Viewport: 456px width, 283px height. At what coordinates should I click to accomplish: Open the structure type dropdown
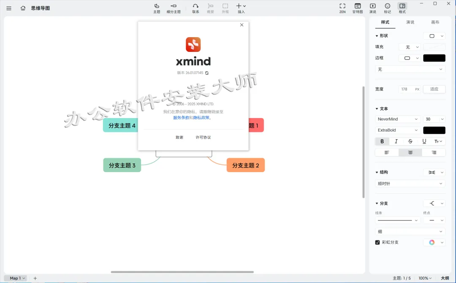click(x=434, y=172)
